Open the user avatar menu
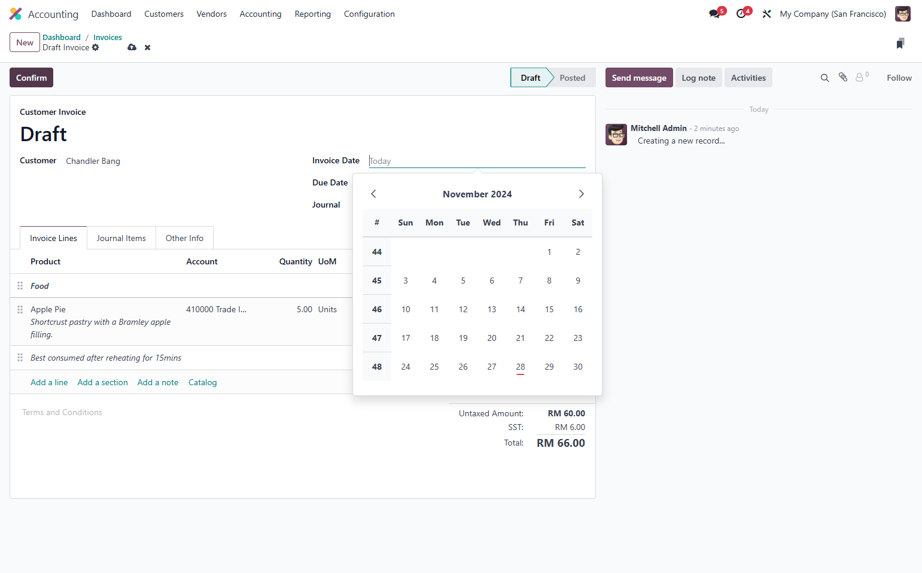The image size is (922, 573). coord(902,14)
